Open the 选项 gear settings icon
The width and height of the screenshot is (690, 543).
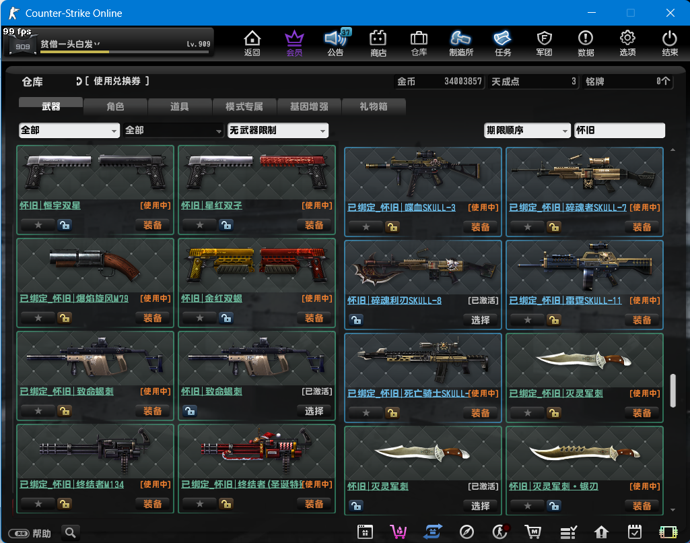(x=627, y=43)
